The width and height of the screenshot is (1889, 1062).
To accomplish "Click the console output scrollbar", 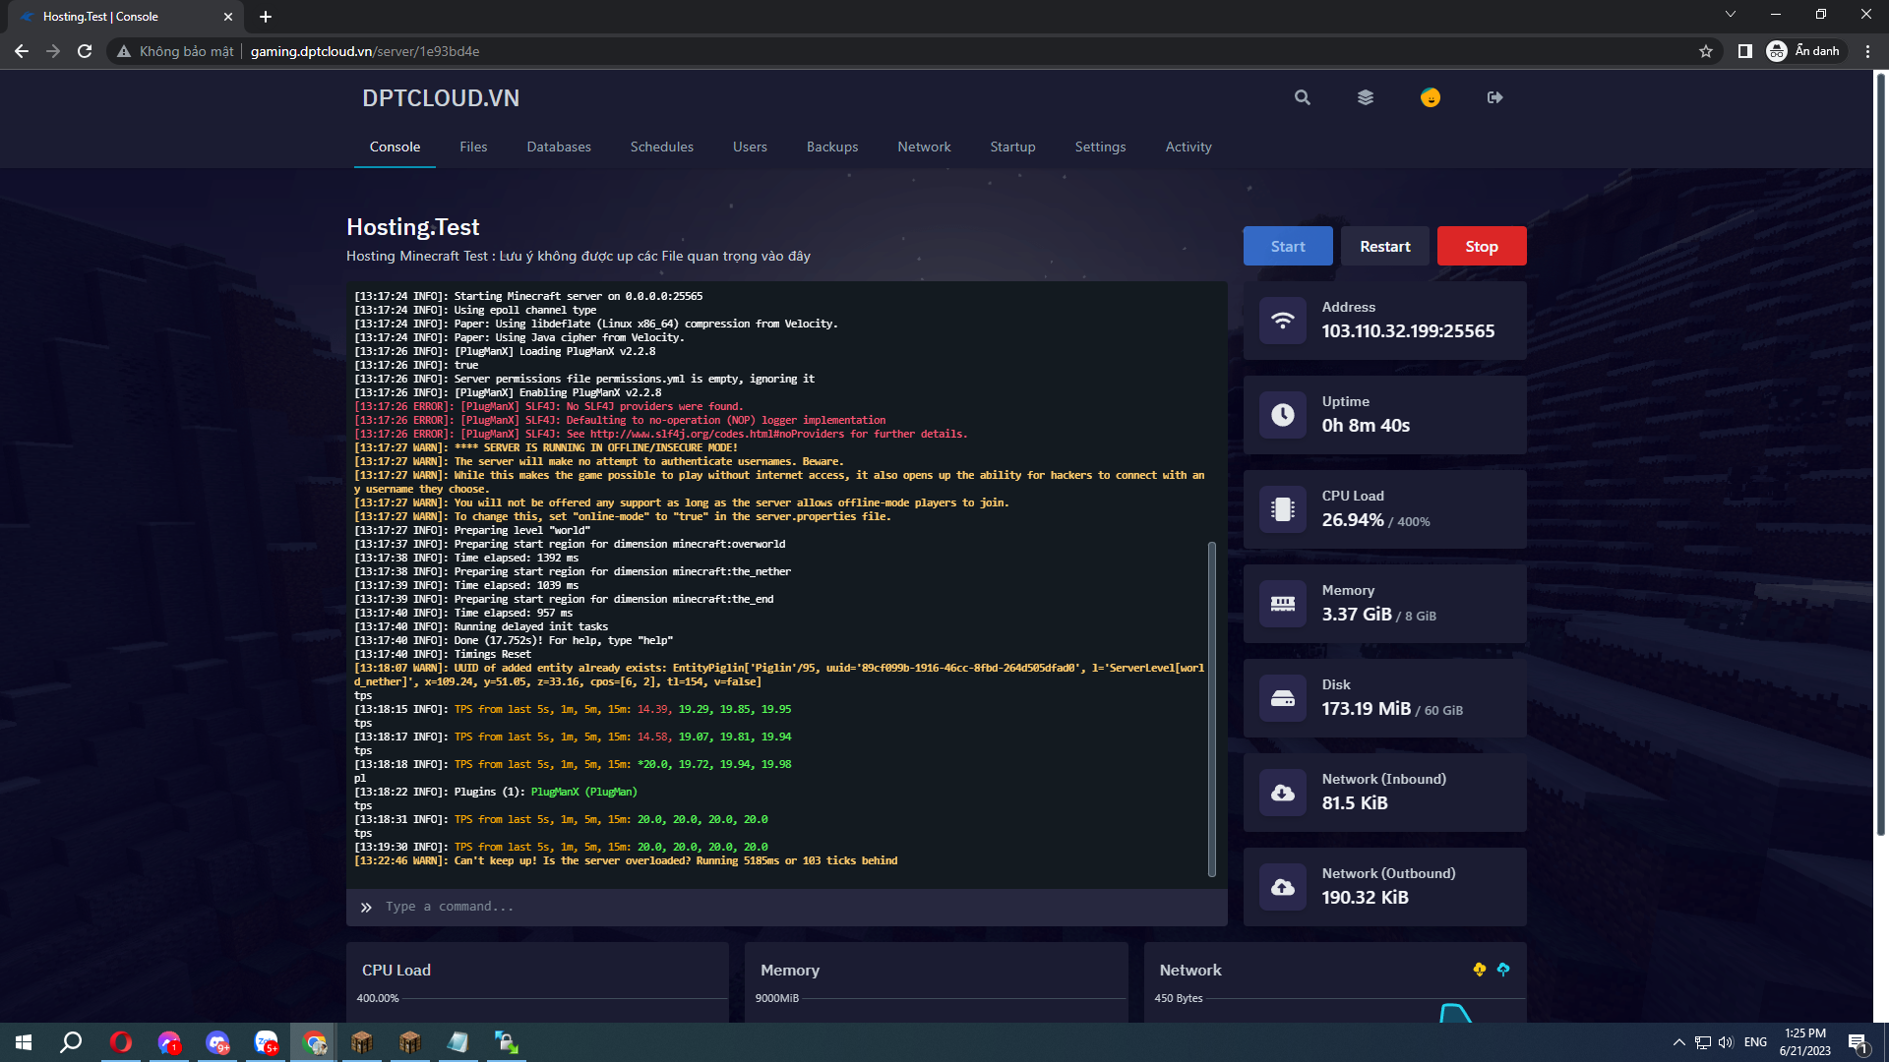I will pos(1211,708).
